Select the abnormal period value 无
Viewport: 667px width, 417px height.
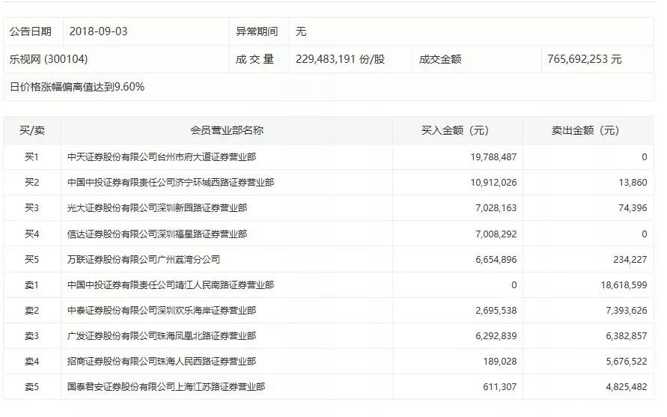click(301, 31)
